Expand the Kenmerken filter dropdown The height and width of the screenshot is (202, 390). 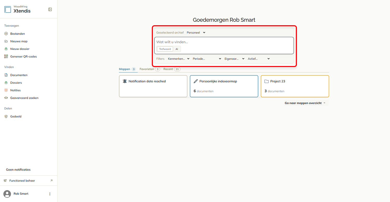click(179, 59)
